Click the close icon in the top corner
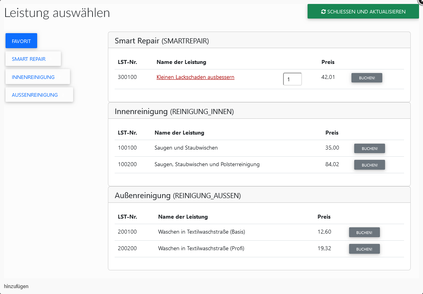Screen dimensions: 423x294 [x=421, y=2]
